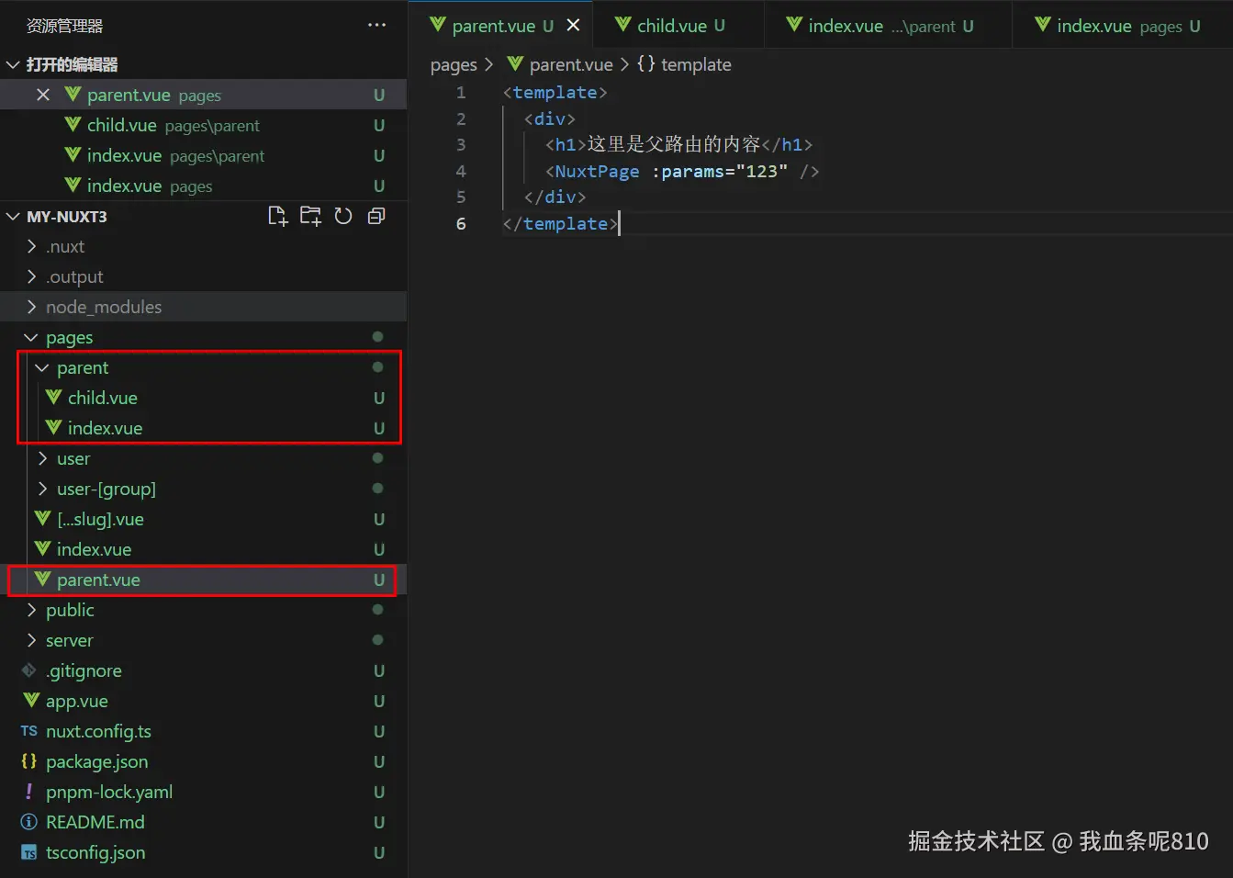The height and width of the screenshot is (878, 1233).
Task: Open app.vue in the file tree
Action: [x=204, y=701]
